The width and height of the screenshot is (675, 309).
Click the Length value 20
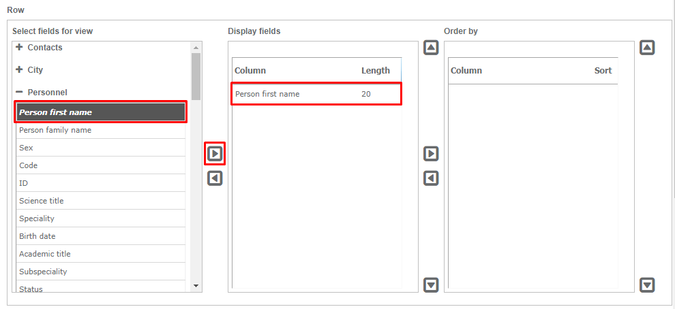366,94
